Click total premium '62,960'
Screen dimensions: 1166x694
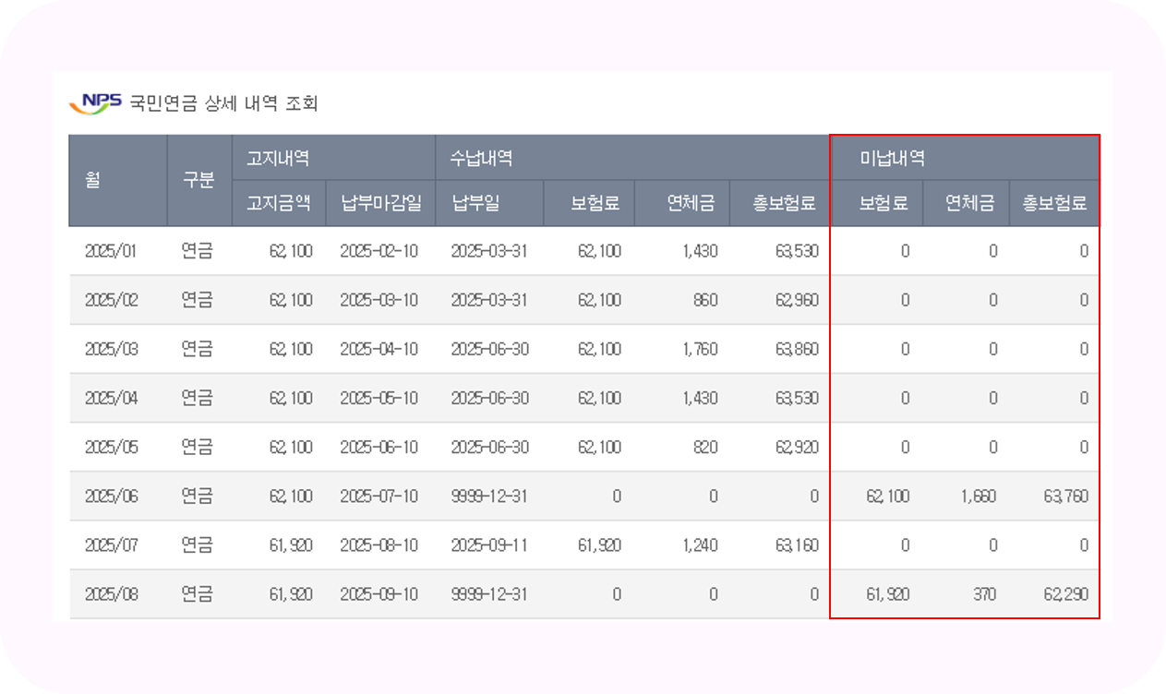click(x=798, y=300)
